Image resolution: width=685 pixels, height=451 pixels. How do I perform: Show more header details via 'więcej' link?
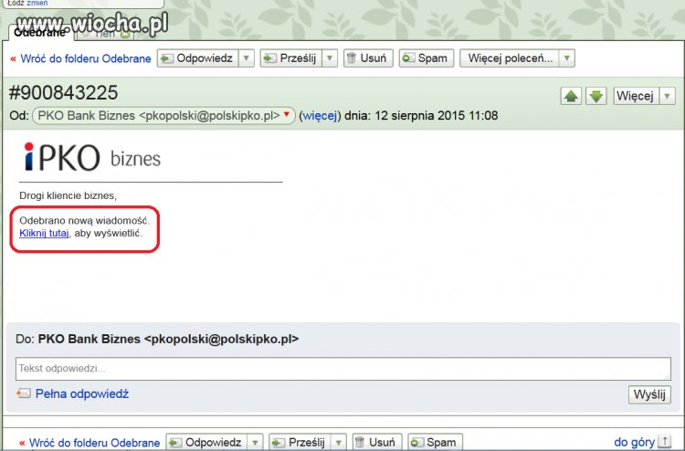coord(321,116)
